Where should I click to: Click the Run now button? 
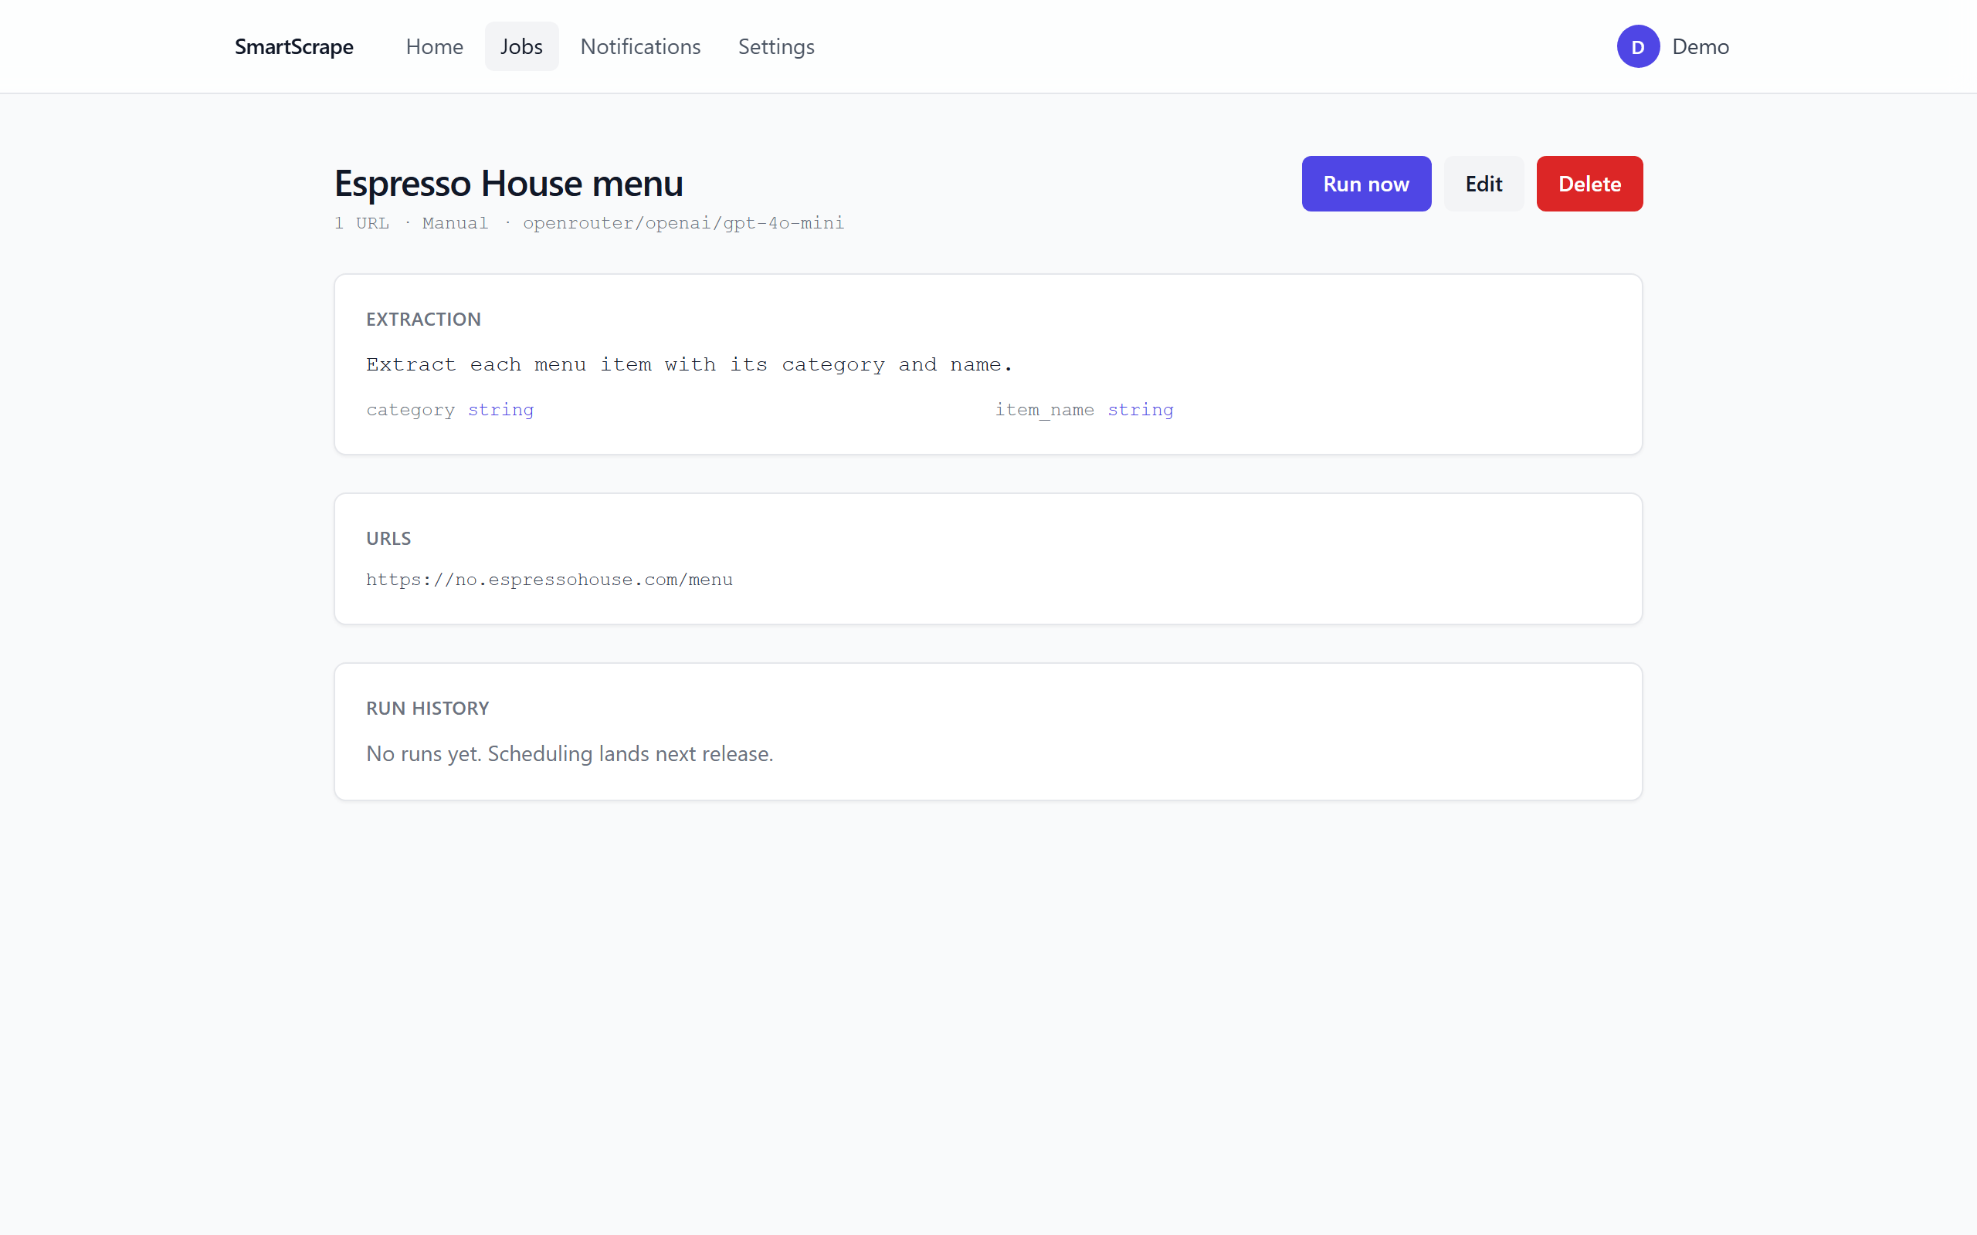[x=1366, y=184]
